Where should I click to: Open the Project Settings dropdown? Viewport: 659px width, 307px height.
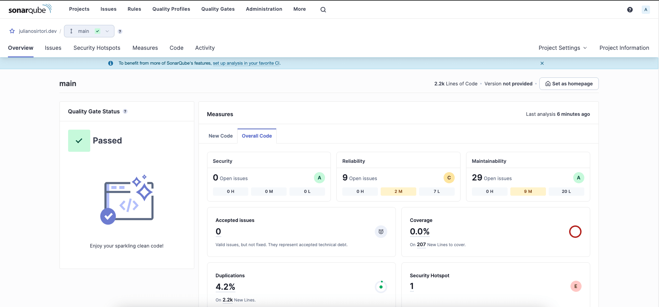(563, 48)
